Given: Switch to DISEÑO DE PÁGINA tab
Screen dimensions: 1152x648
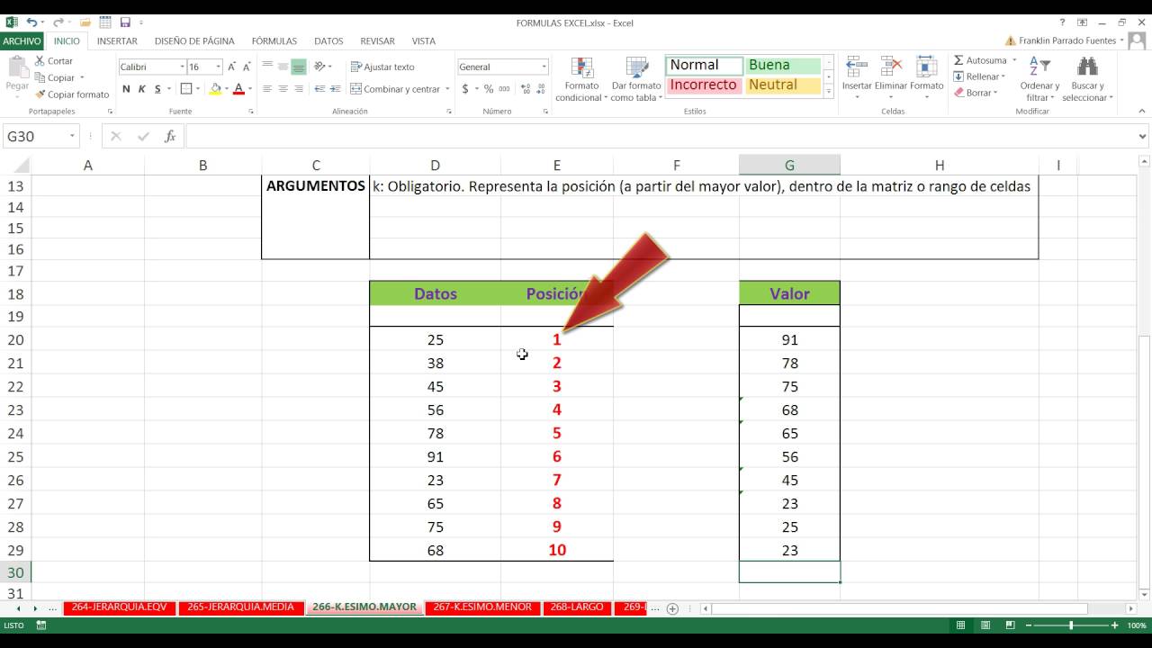Looking at the screenshot, I should tap(194, 40).
